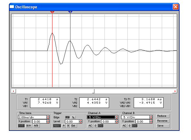Click Channel A 5 V/Div scale field

click(x=101, y=117)
